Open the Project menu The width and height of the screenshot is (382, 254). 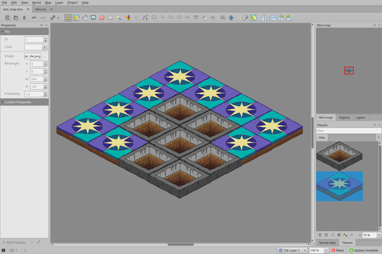(x=72, y=3)
